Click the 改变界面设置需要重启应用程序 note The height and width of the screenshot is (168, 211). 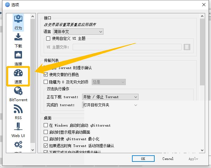coord(70,24)
